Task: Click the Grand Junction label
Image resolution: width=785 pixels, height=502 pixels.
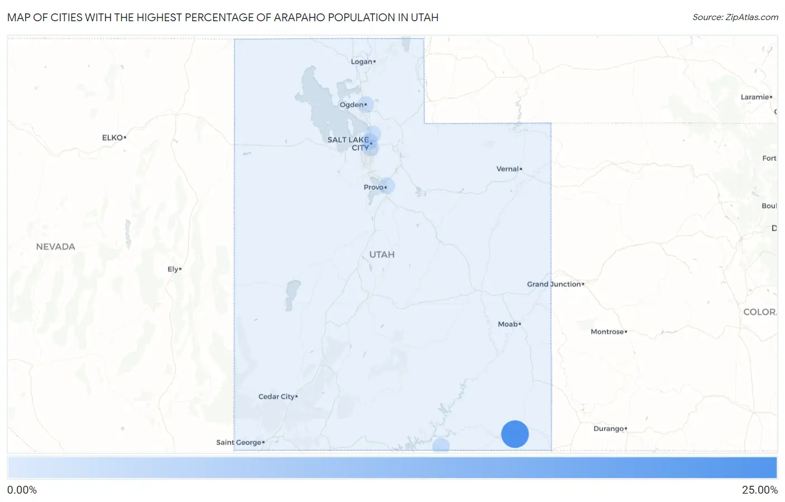Action: pos(556,284)
